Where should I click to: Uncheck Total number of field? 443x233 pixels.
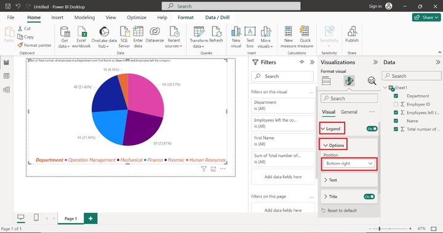pyautogui.click(x=396, y=129)
